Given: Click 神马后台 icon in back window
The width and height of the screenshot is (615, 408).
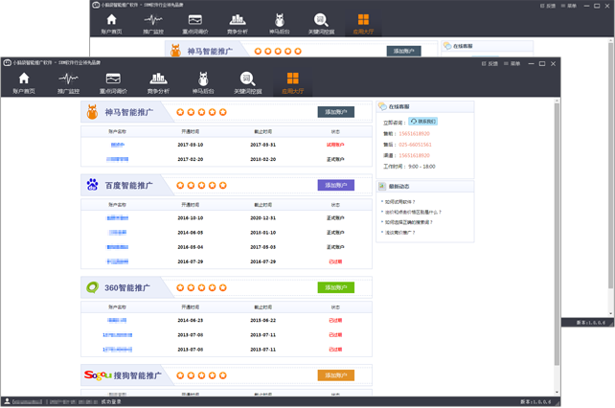Looking at the screenshot, I should click(x=280, y=19).
